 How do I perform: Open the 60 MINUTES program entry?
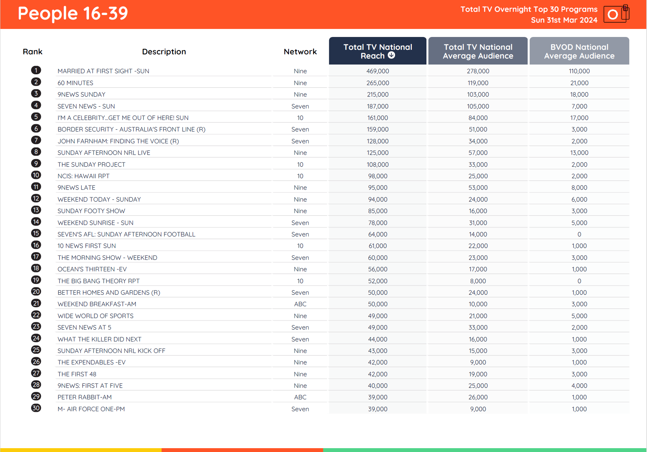(x=75, y=83)
